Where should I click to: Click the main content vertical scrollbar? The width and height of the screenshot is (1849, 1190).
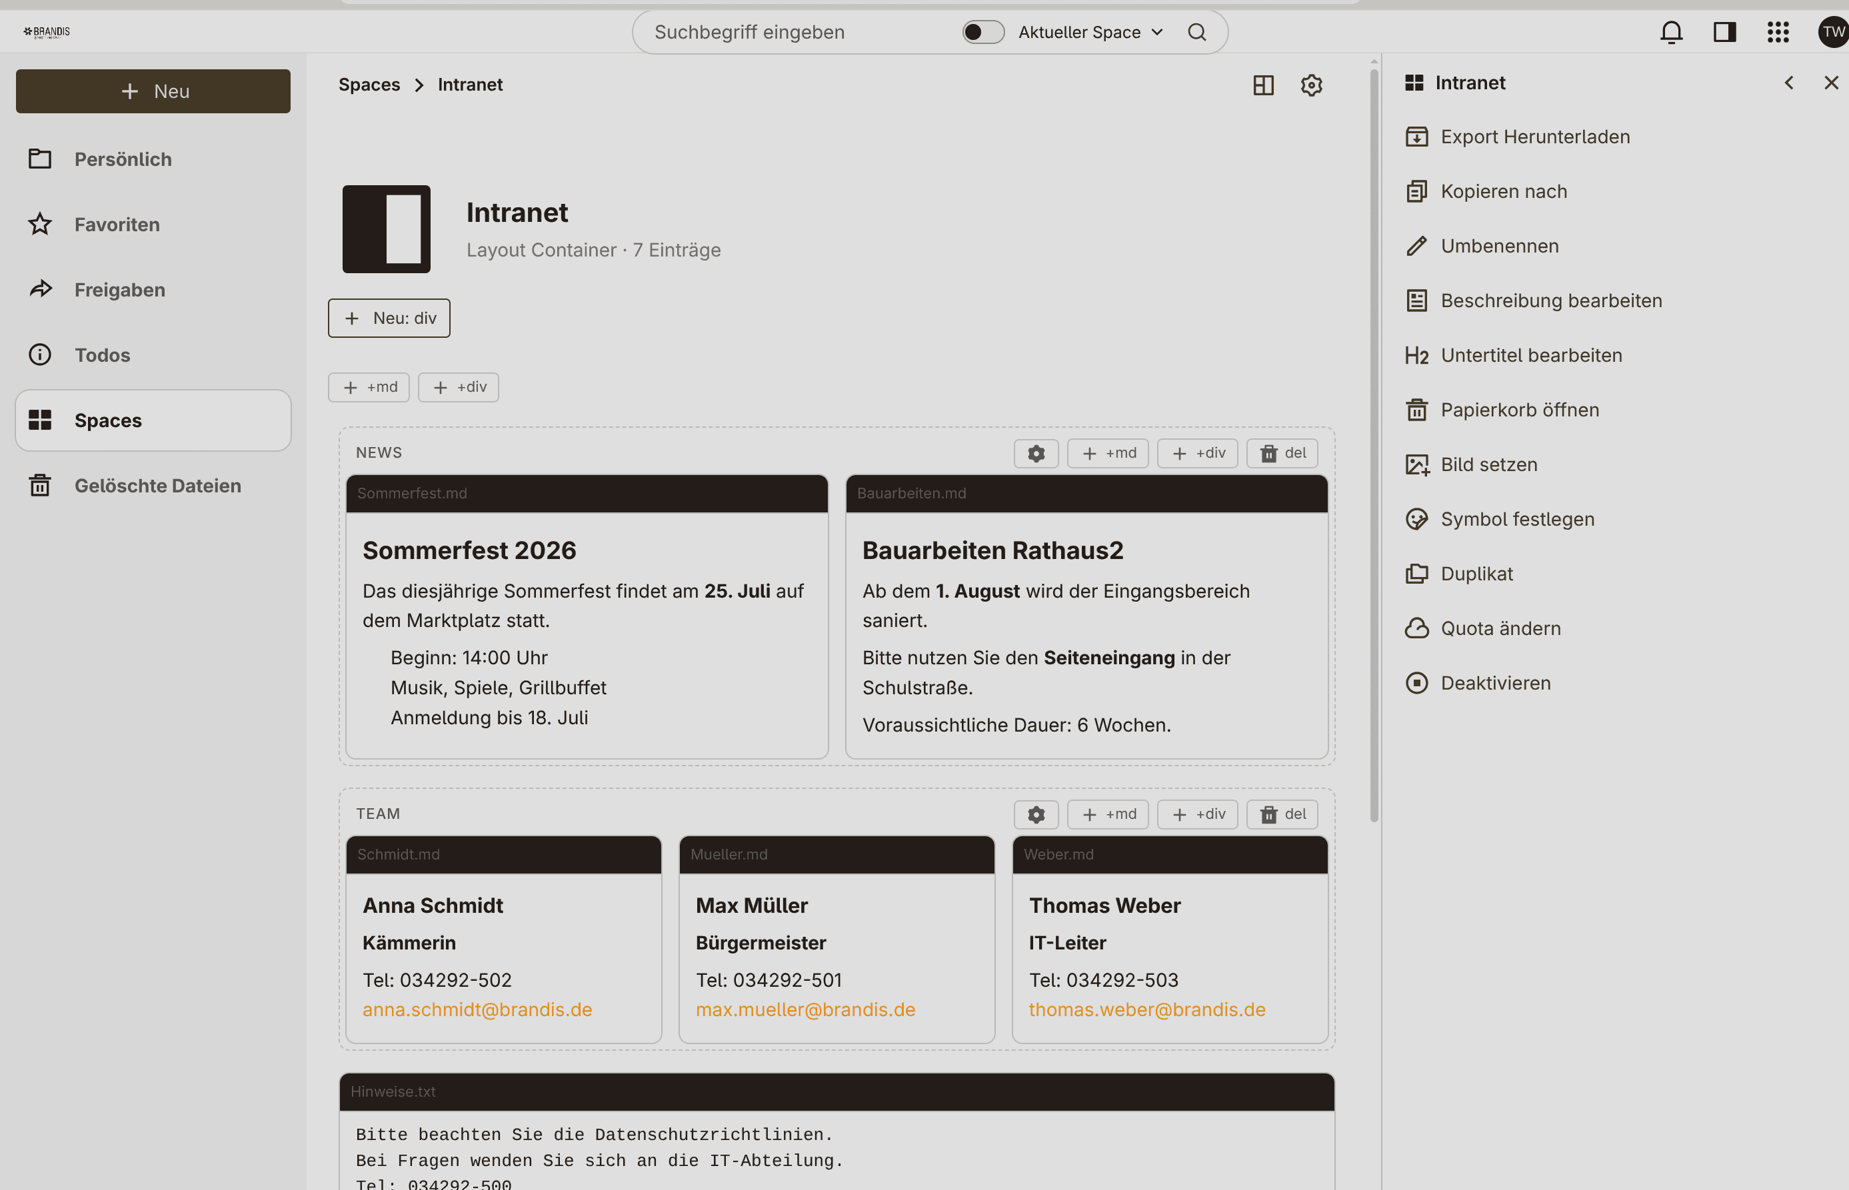1374,444
